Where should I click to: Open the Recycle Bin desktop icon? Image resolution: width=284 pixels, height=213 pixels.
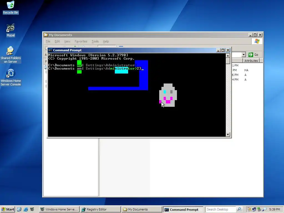11,7
